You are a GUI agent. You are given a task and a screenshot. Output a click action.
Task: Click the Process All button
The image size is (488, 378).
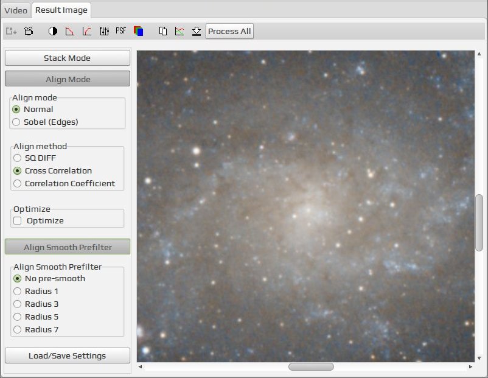[x=229, y=31]
